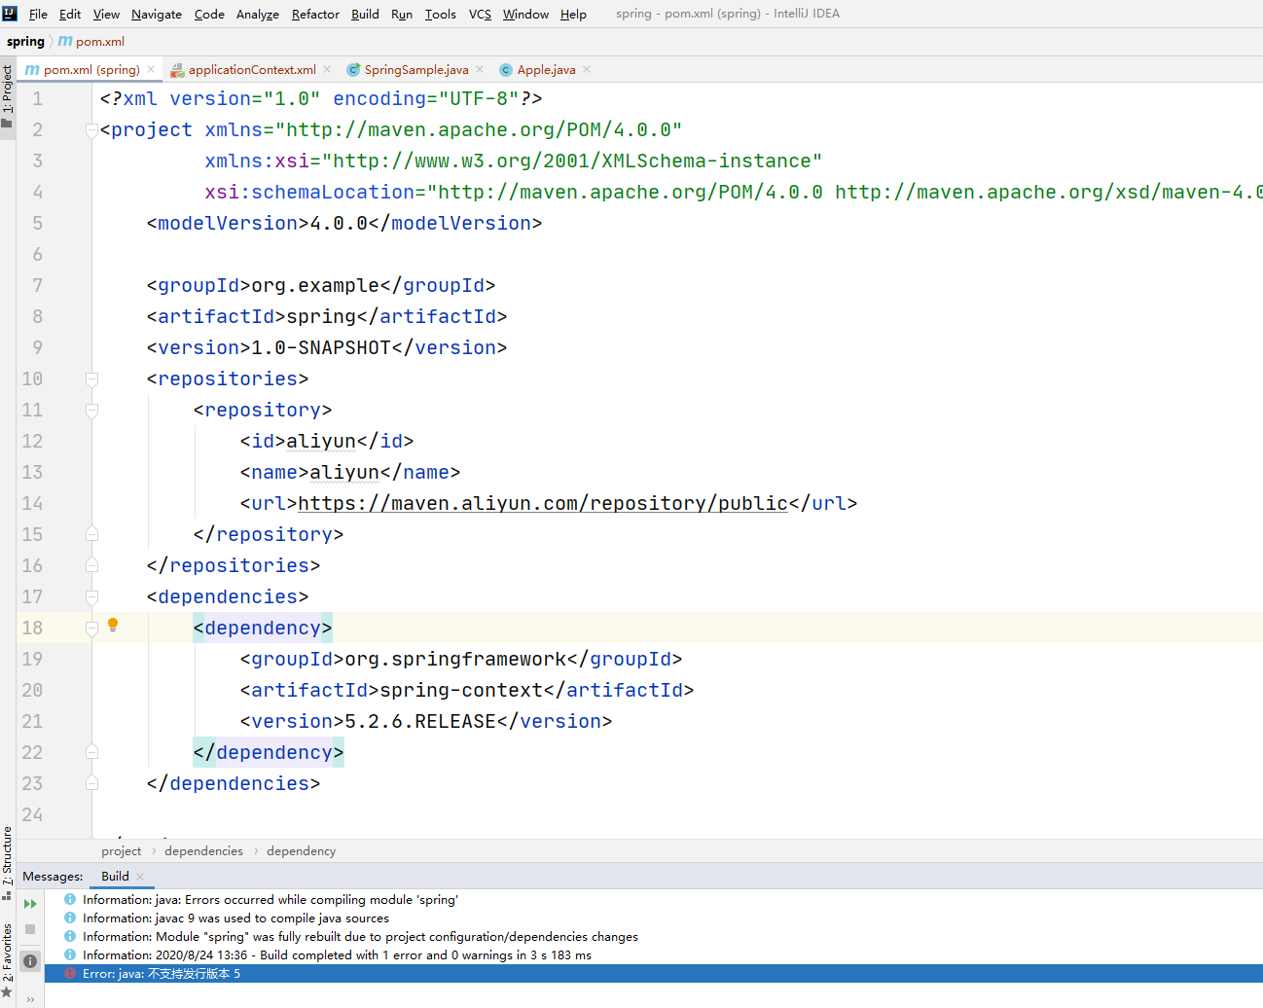The width and height of the screenshot is (1263, 1008).
Task: Open the Window menu
Action: 525,14
